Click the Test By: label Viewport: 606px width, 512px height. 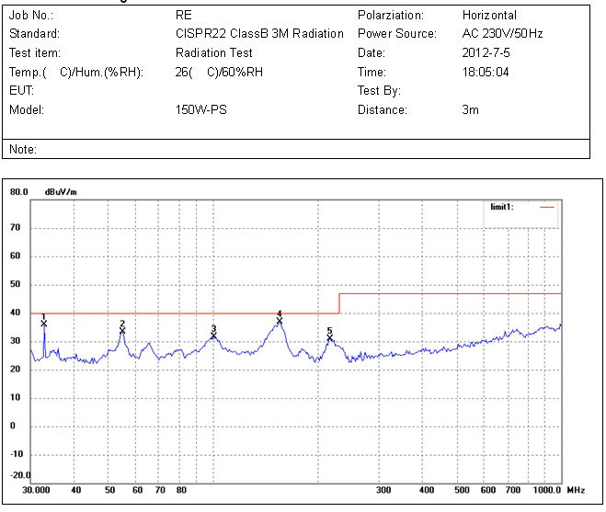pyautogui.click(x=379, y=90)
